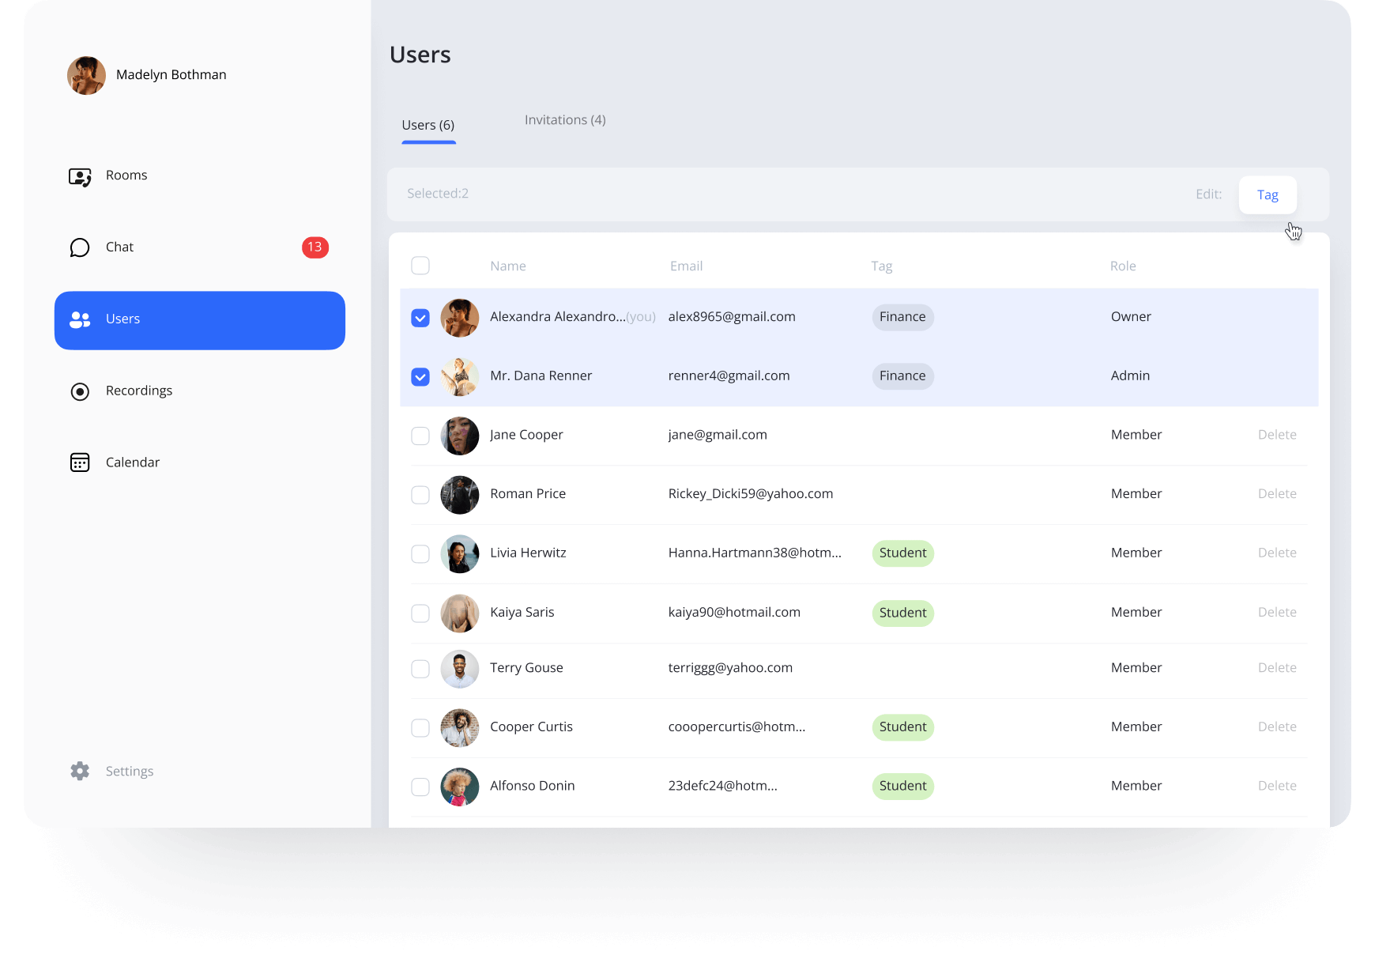Click the Owner role in Alexandra's row

(x=1131, y=317)
